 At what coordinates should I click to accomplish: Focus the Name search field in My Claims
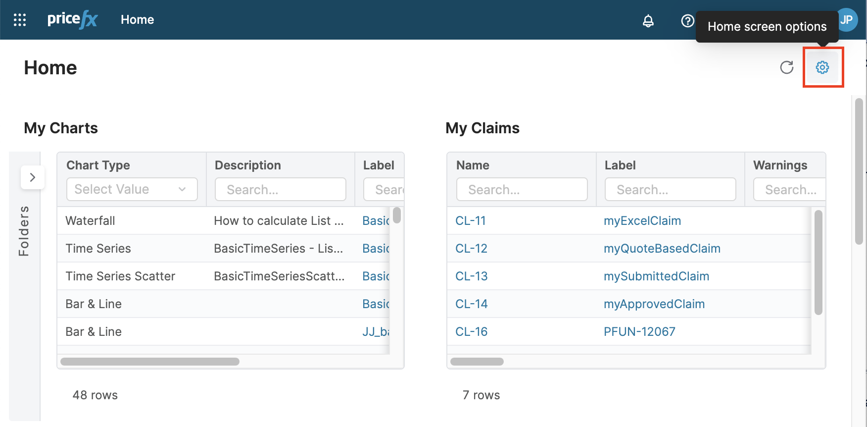tap(522, 190)
